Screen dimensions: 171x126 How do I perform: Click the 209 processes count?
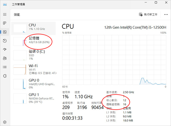66,107
